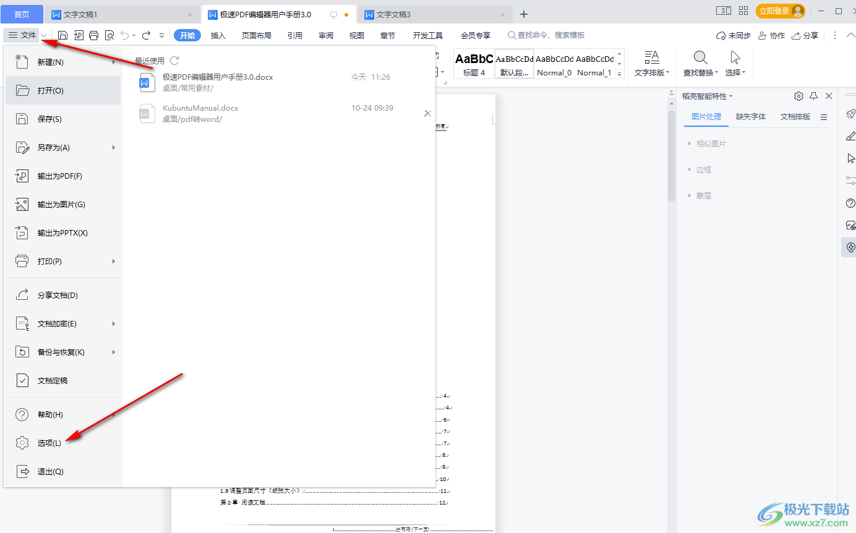
Task: Click the 立即登录 login button
Action: click(781, 11)
